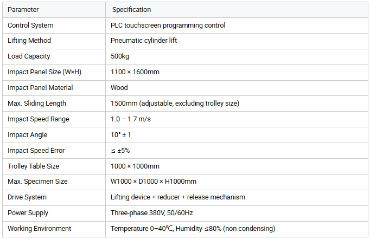Select the Working Environment label
Image resolution: width=370 pixels, height=239 pixels.
pyautogui.click(x=39, y=229)
